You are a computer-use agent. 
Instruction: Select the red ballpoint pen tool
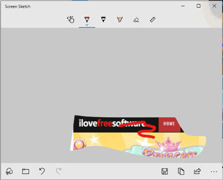point(87,19)
